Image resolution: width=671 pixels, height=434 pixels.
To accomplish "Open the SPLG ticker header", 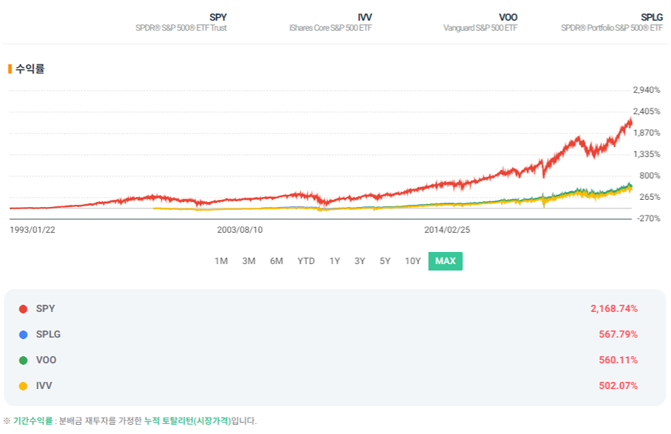I will point(652,17).
